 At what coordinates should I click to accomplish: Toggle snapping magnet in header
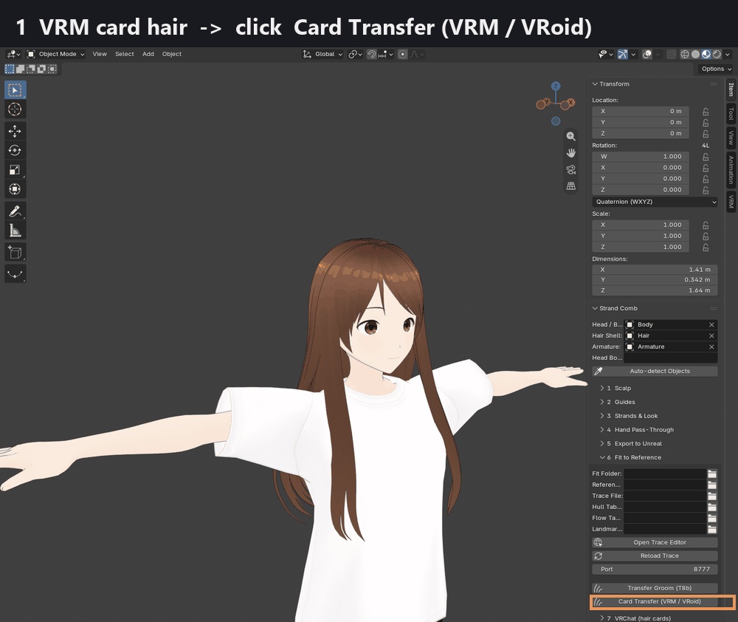[x=371, y=54]
